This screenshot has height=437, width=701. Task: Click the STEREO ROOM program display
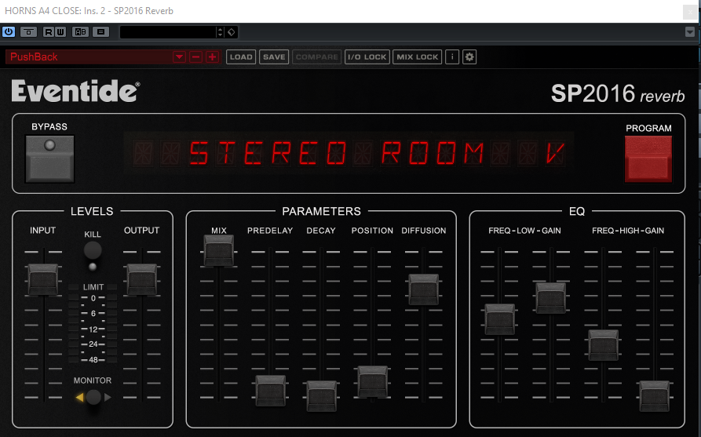(x=349, y=153)
